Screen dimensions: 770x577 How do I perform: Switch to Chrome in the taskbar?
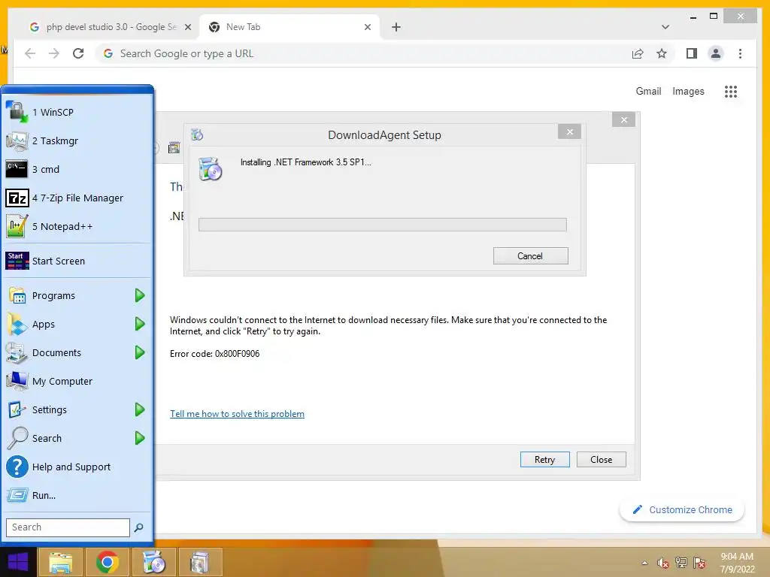click(107, 562)
